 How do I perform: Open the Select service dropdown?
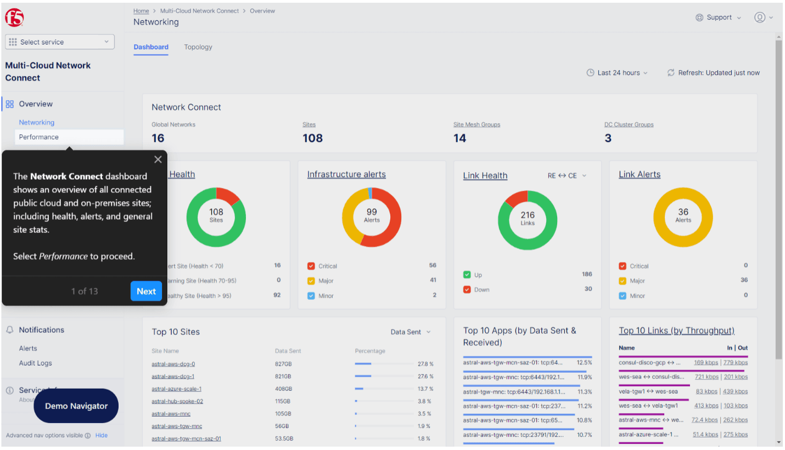[x=59, y=42]
